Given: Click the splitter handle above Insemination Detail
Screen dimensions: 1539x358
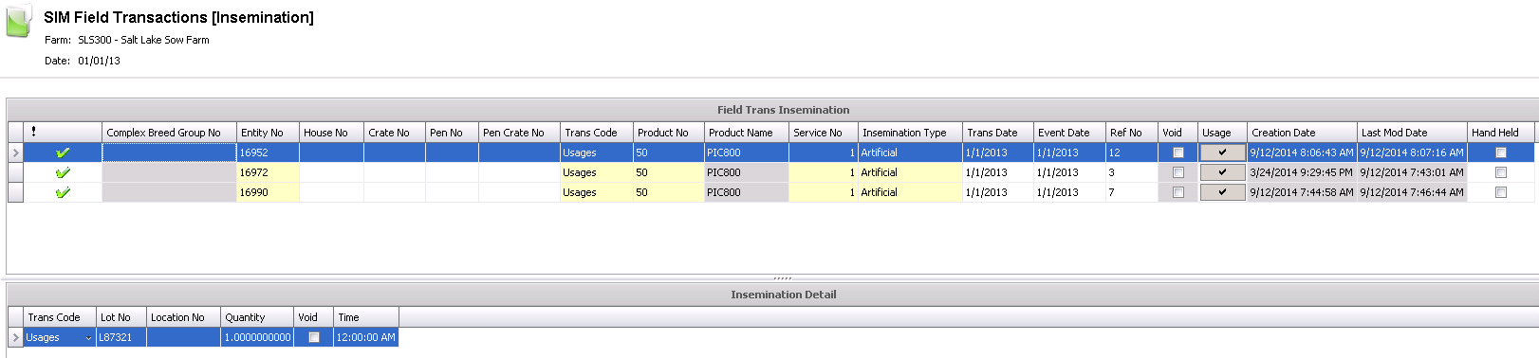Looking at the screenshot, I should [x=783, y=278].
